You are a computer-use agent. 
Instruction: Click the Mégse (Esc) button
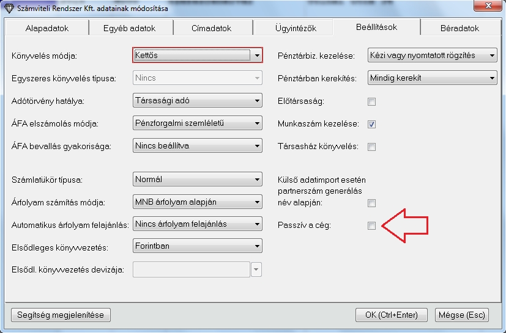[x=461, y=315]
